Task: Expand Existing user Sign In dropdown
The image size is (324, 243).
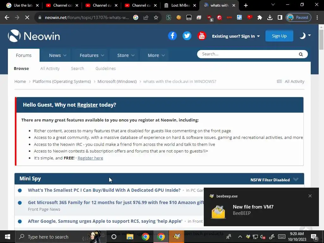Action: (236, 36)
